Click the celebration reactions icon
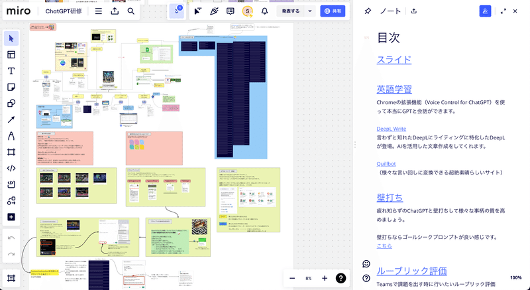 click(x=214, y=11)
